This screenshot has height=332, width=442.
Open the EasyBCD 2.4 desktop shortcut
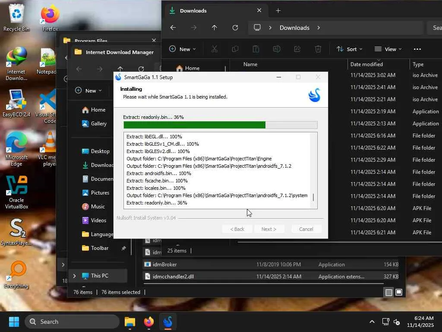tap(16, 103)
